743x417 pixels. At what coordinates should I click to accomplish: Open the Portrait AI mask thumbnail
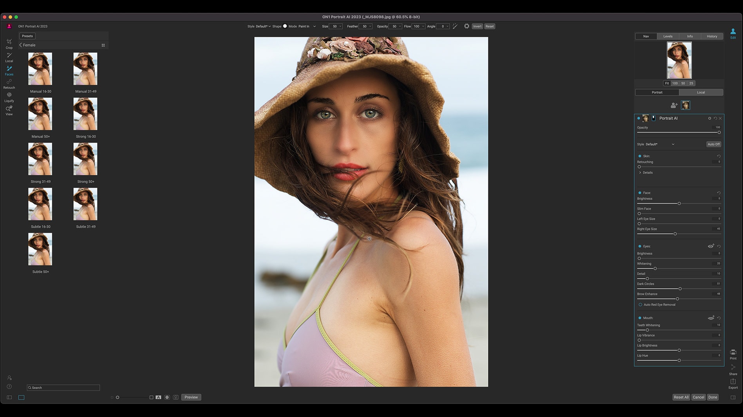(x=653, y=118)
